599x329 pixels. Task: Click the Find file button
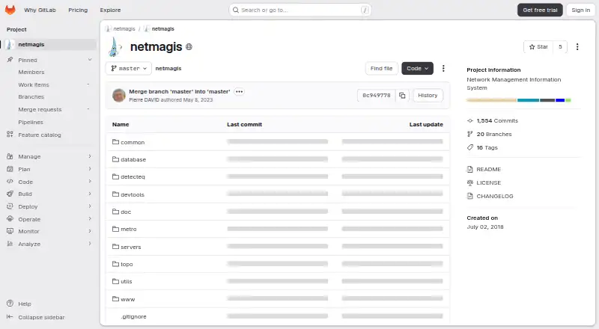click(381, 68)
